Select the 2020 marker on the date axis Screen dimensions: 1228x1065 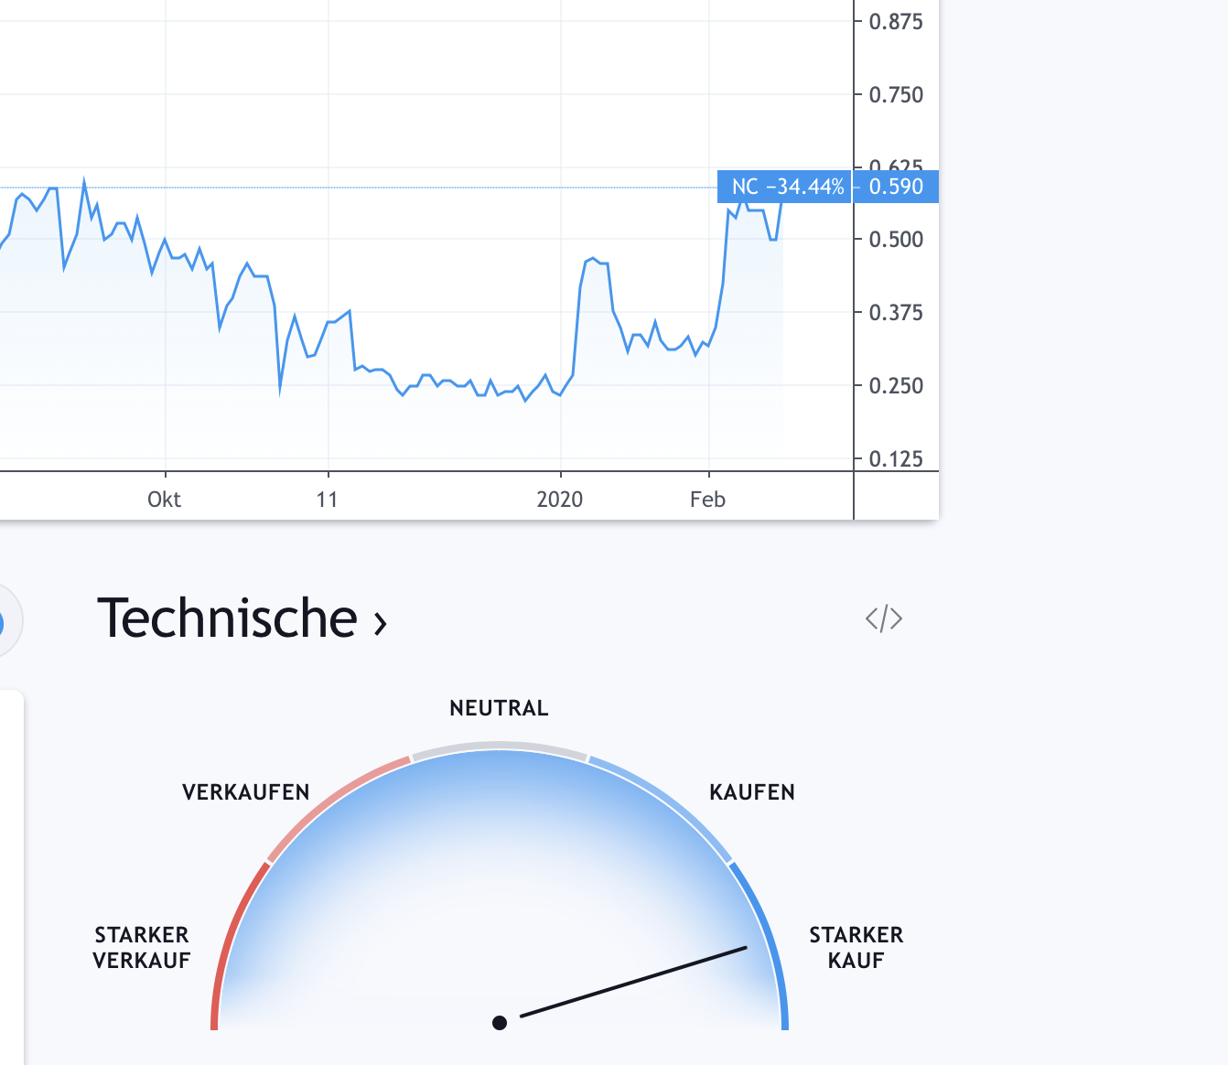[x=561, y=500]
